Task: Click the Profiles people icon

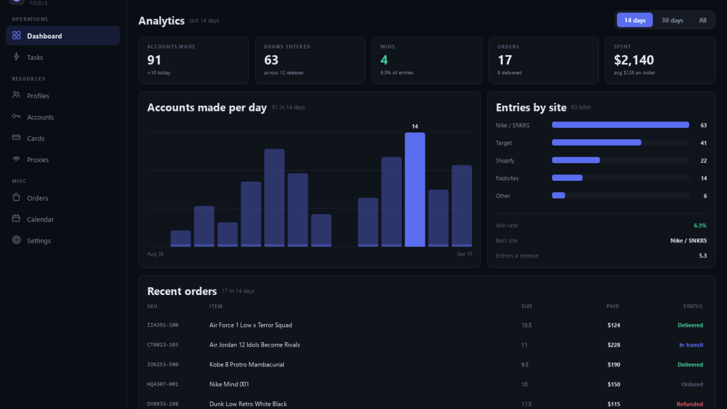Action: click(x=16, y=95)
